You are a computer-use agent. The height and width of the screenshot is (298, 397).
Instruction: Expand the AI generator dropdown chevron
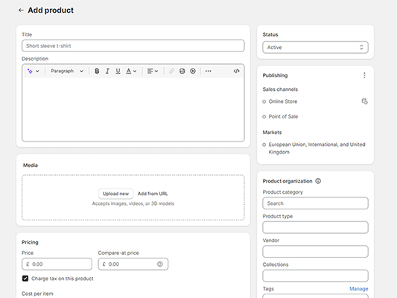tap(37, 71)
